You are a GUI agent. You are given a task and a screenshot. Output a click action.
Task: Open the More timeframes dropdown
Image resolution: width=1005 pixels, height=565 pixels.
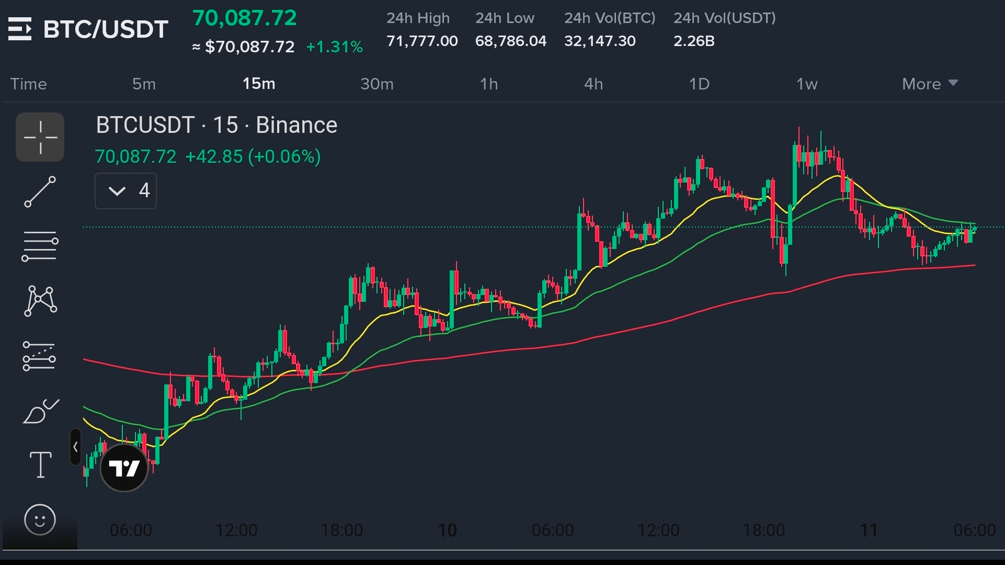pos(930,84)
